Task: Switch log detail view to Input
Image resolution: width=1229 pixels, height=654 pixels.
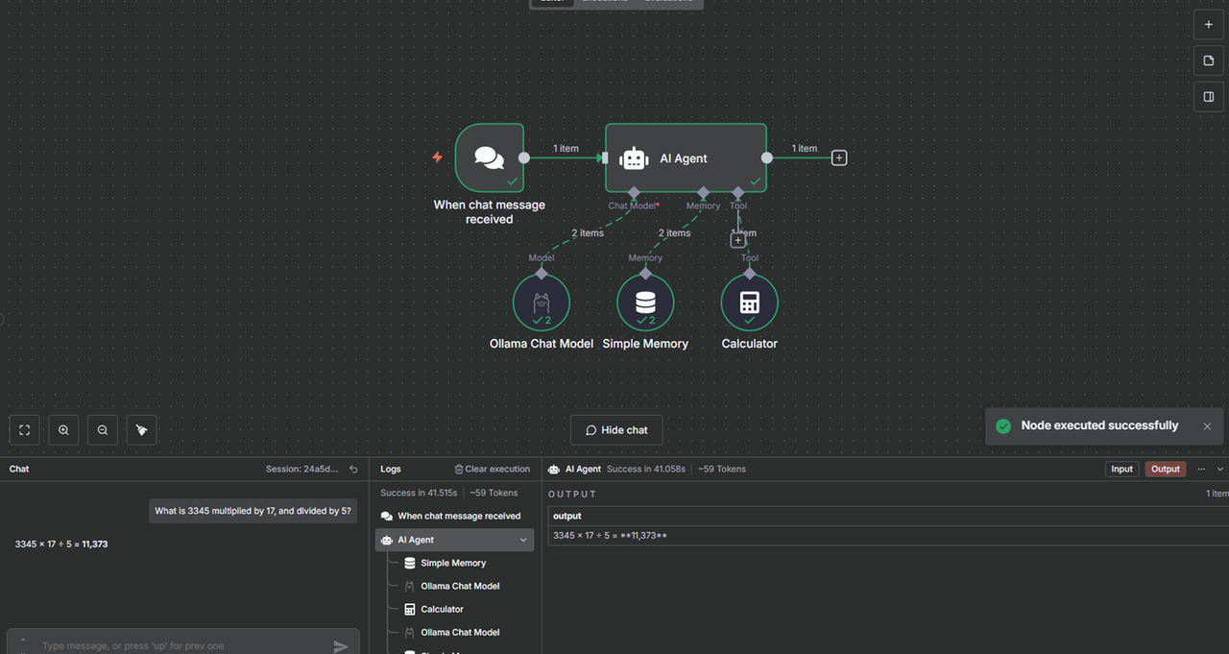Action: [1121, 469]
